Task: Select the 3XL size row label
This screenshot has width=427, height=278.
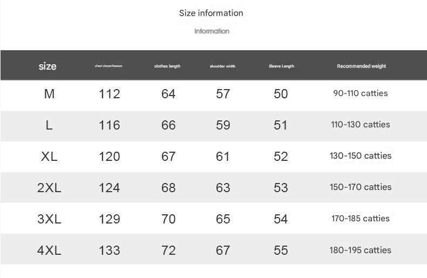Action: (49, 219)
